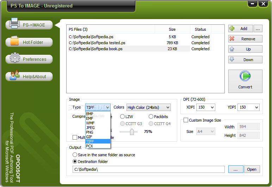Choose the highlighted TIFF list entry
Screen dimensions: 272x187
click(x=98, y=141)
